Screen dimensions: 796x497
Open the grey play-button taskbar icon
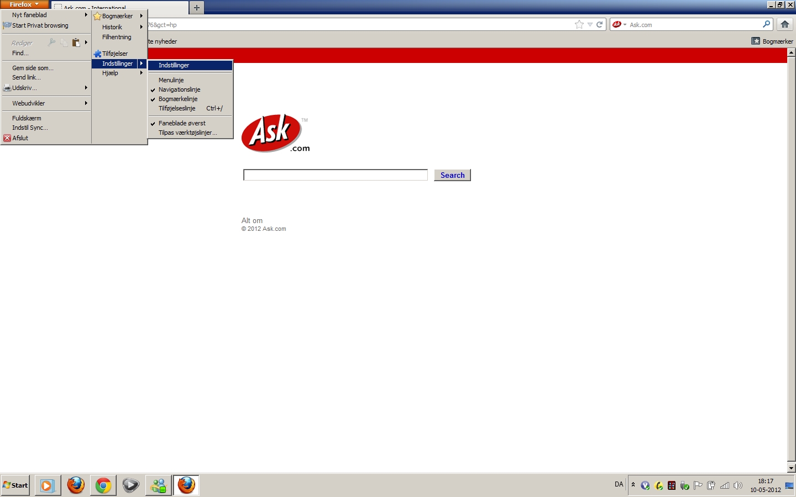click(x=131, y=485)
